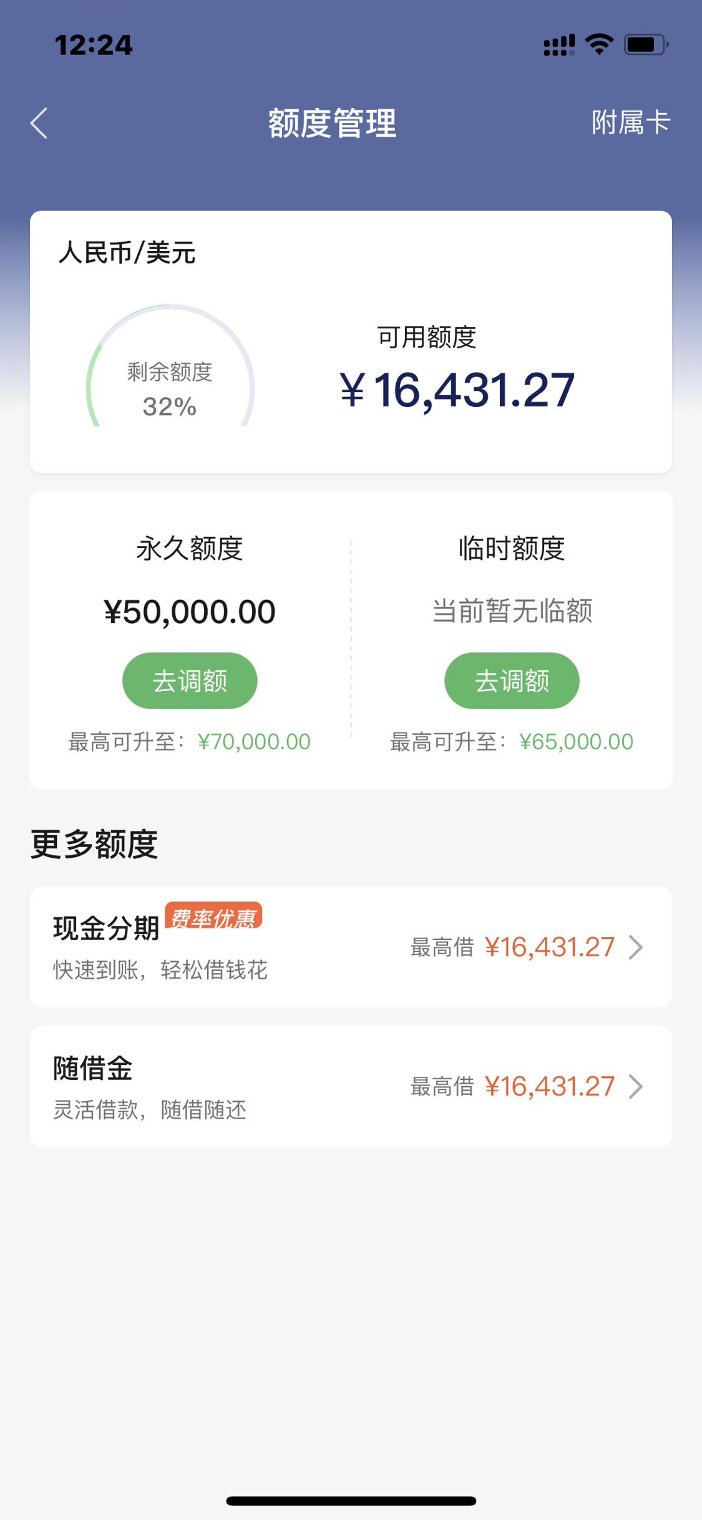Open the 随借金 flexible loan row
This screenshot has width=702, height=1520.
pyautogui.click(x=351, y=1086)
